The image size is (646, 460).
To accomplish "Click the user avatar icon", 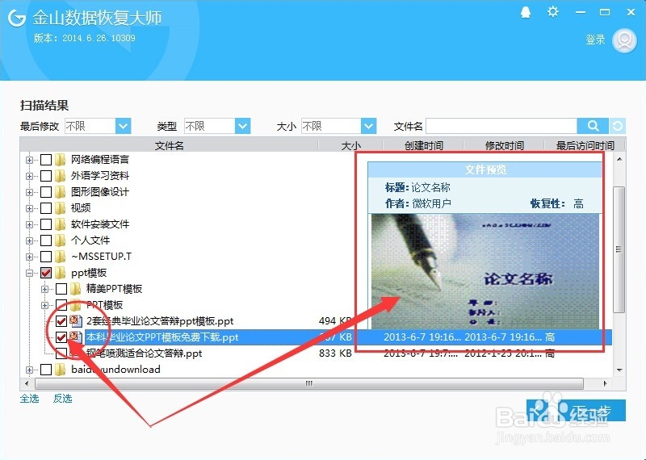I will tap(624, 40).
